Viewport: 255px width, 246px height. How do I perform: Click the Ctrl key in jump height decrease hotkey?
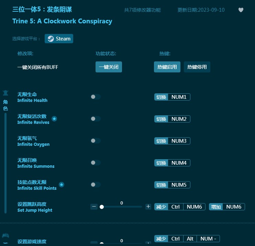click(176, 207)
